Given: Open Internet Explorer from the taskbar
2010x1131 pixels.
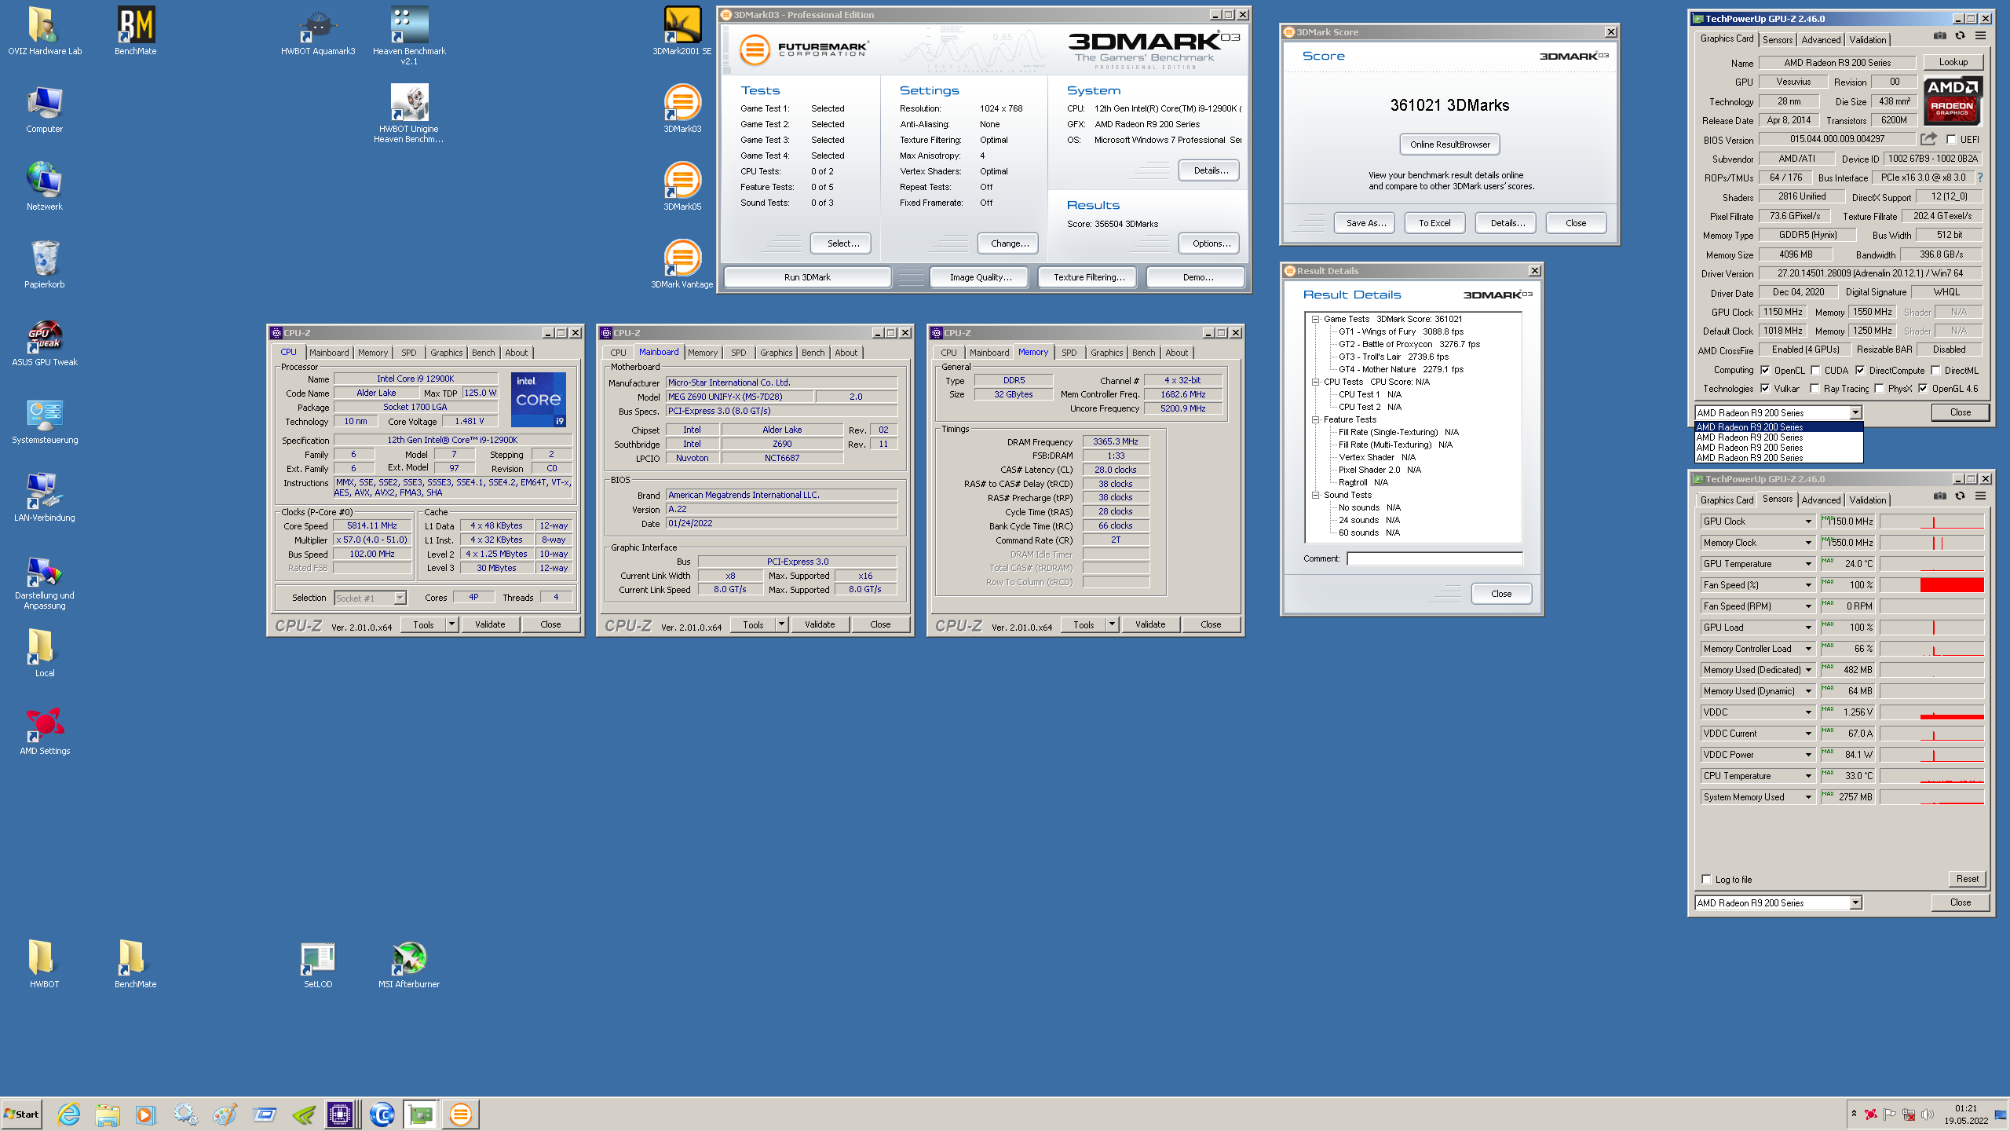Looking at the screenshot, I should [68, 1114].
